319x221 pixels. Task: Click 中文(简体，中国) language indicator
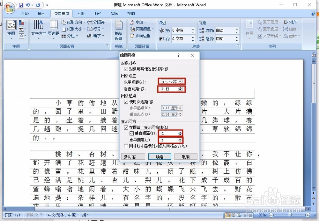(62, 215)
